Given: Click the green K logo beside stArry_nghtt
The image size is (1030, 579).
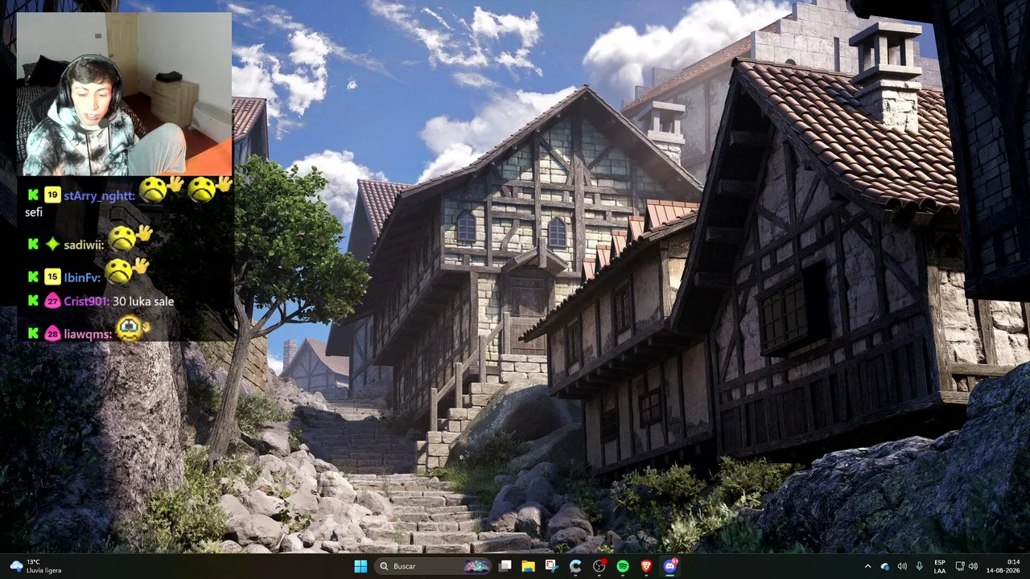Looking at the screenshot, I should pyautogui.click(x=33, y=195).
